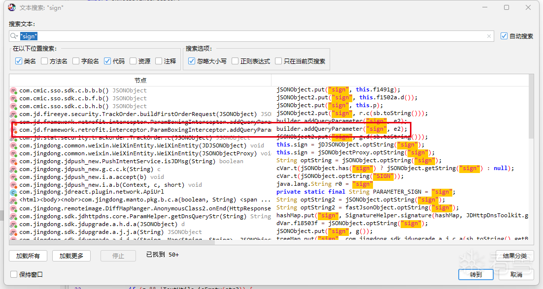The width and height of the screenshot is (543, 289).
Task: Enable 正则表达式 regex checkbox
Action: click(x=235, y=61)
